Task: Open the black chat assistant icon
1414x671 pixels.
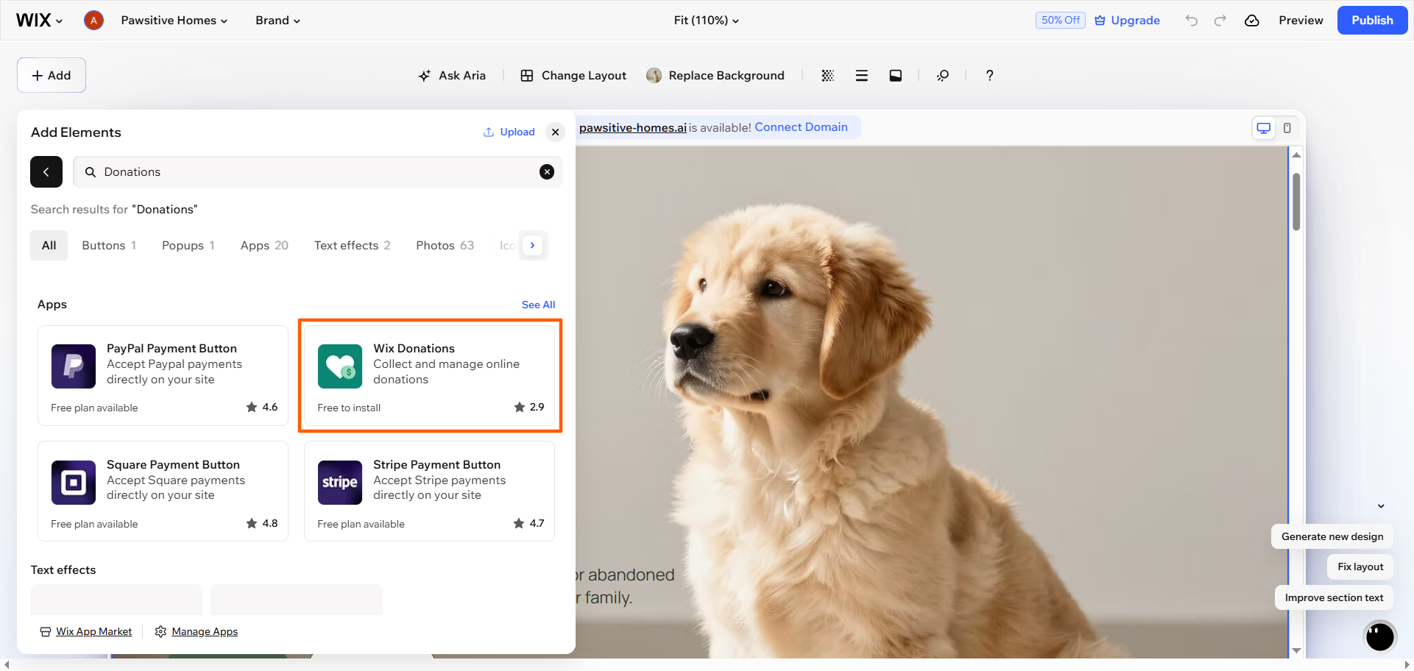Action: coord(1379,636)
